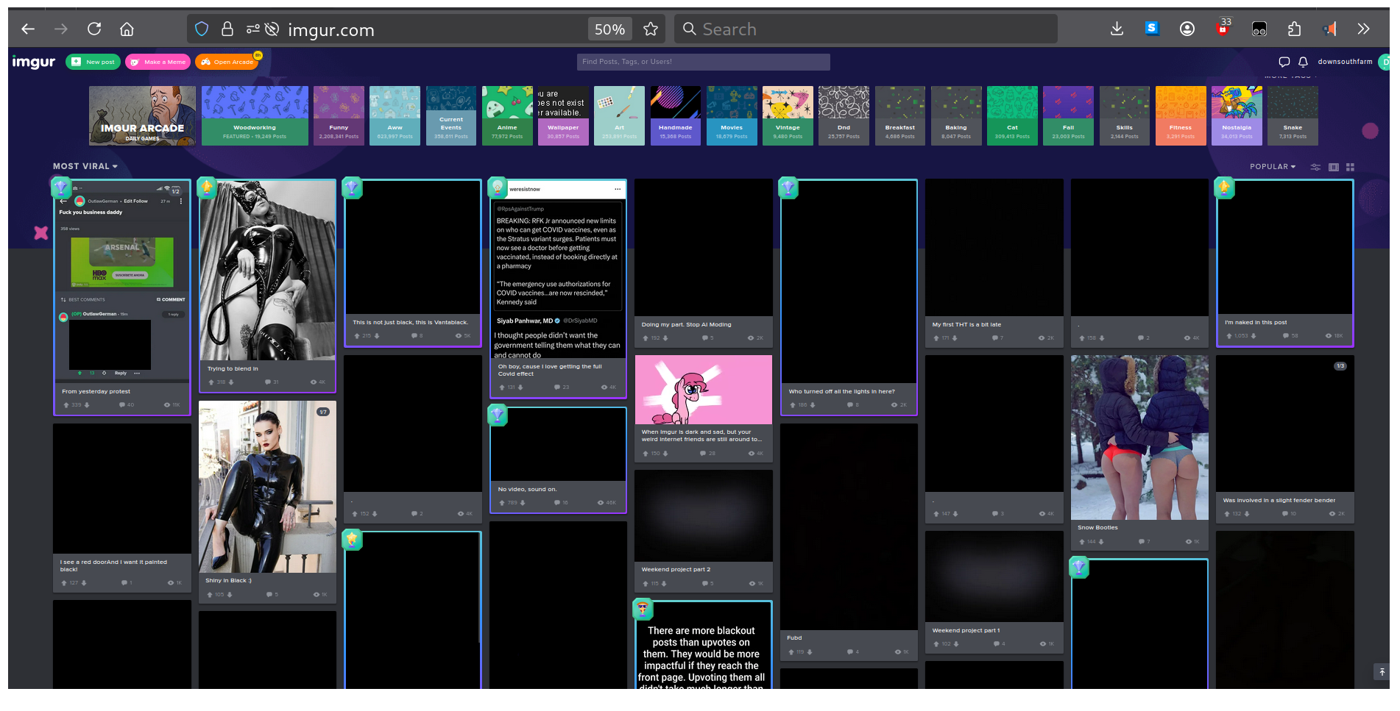
Task: Open the notifications bell icon
Action: click(1303, 62)
